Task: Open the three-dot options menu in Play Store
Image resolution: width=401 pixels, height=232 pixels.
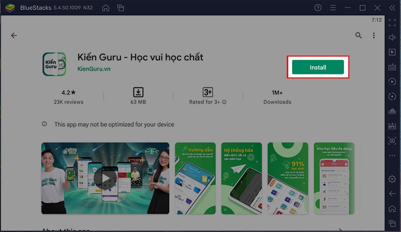Action: coord(373,35)
